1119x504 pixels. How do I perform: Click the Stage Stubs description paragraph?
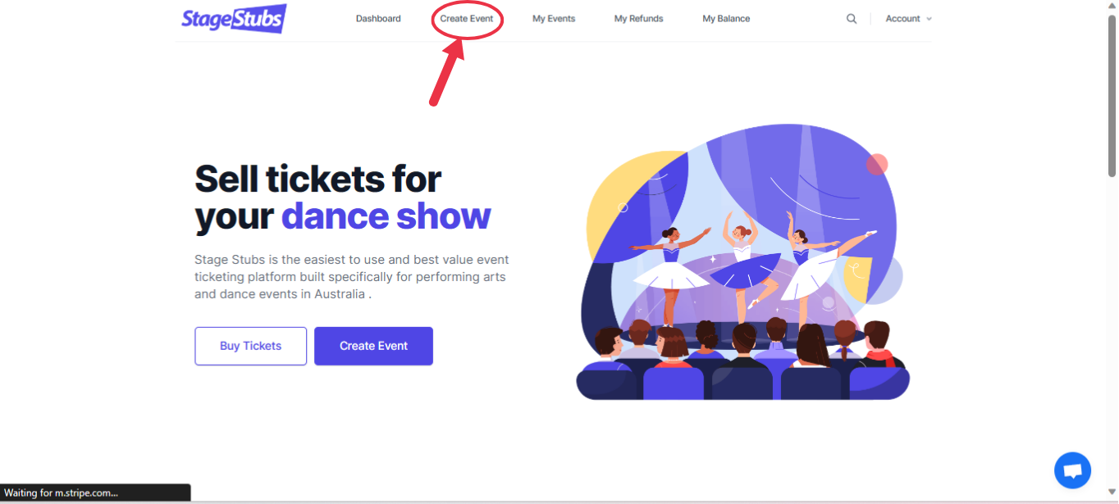point(351,277)
